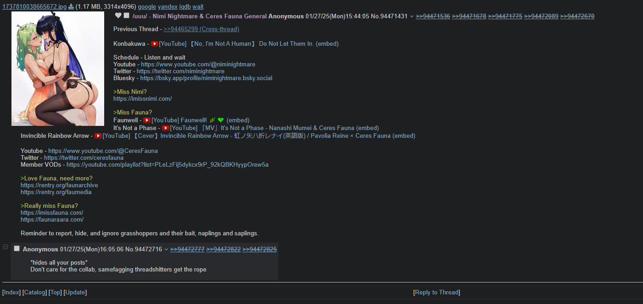The width and height of the screenshot is (643, 304).
Task: Click the YouTube icon next to Faunwell
Action: [147, 120]
